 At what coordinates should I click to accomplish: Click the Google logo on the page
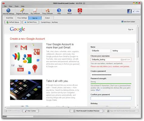click(17, 29)
